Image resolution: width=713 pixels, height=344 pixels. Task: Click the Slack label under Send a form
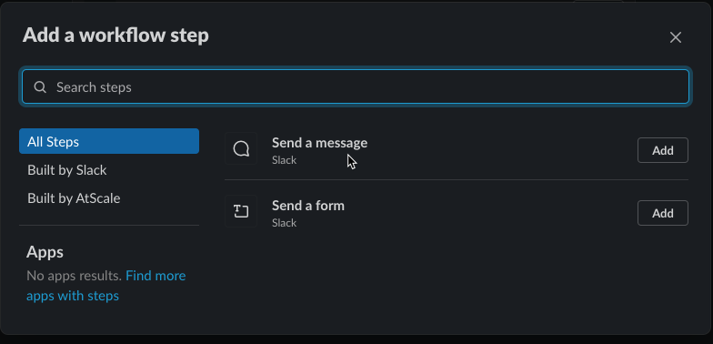[284, 223]
